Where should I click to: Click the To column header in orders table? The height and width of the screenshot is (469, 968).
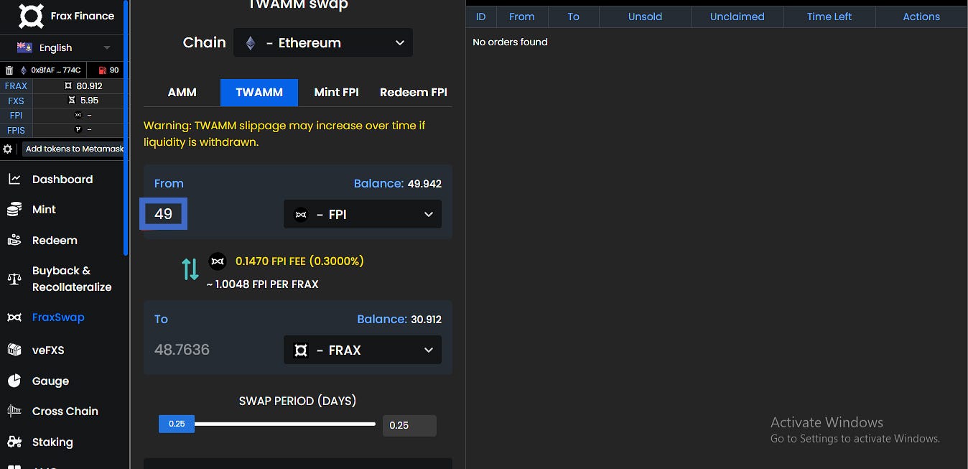pos(573,17)
